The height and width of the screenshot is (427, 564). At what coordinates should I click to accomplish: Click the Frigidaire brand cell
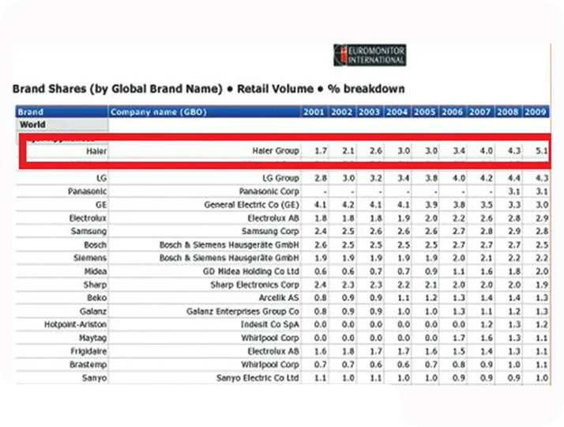coord(88,351)
